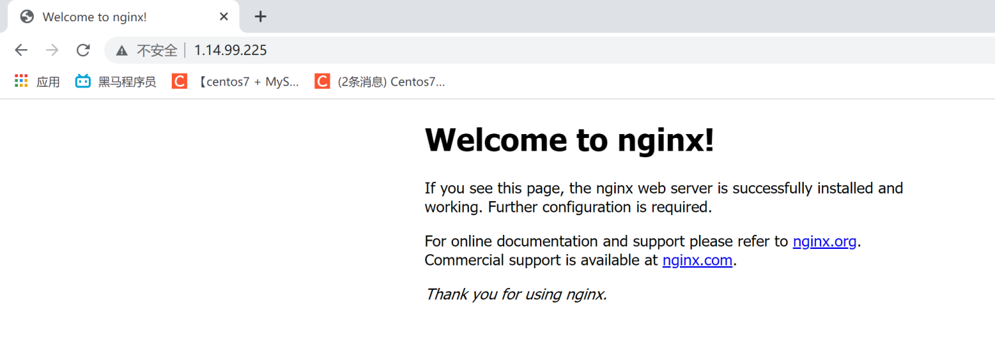The height and width of the screenshot is (355, 995).
Task: Click the bilibili icon for 黑马程序员
Action: tap(83, 81)
